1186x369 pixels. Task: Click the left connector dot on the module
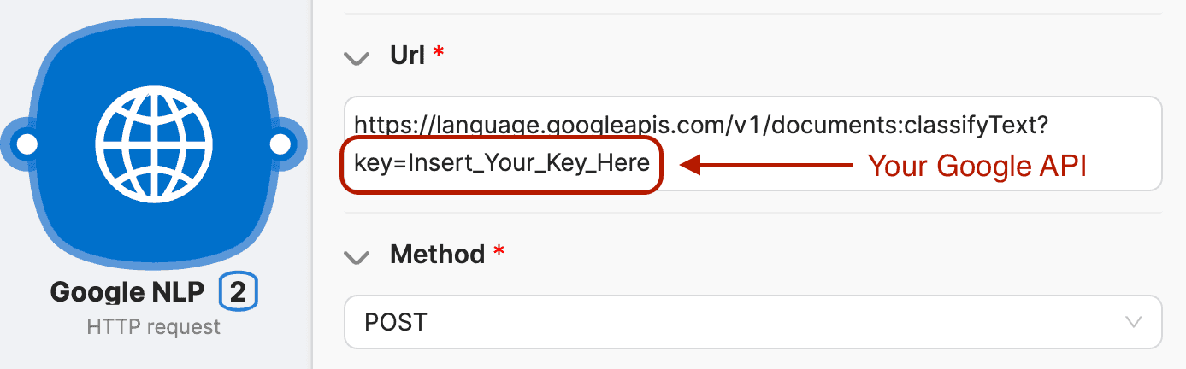[27, 144]
